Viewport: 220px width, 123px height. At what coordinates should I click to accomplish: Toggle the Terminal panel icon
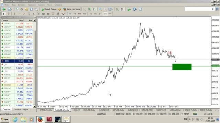click(31, 9)
